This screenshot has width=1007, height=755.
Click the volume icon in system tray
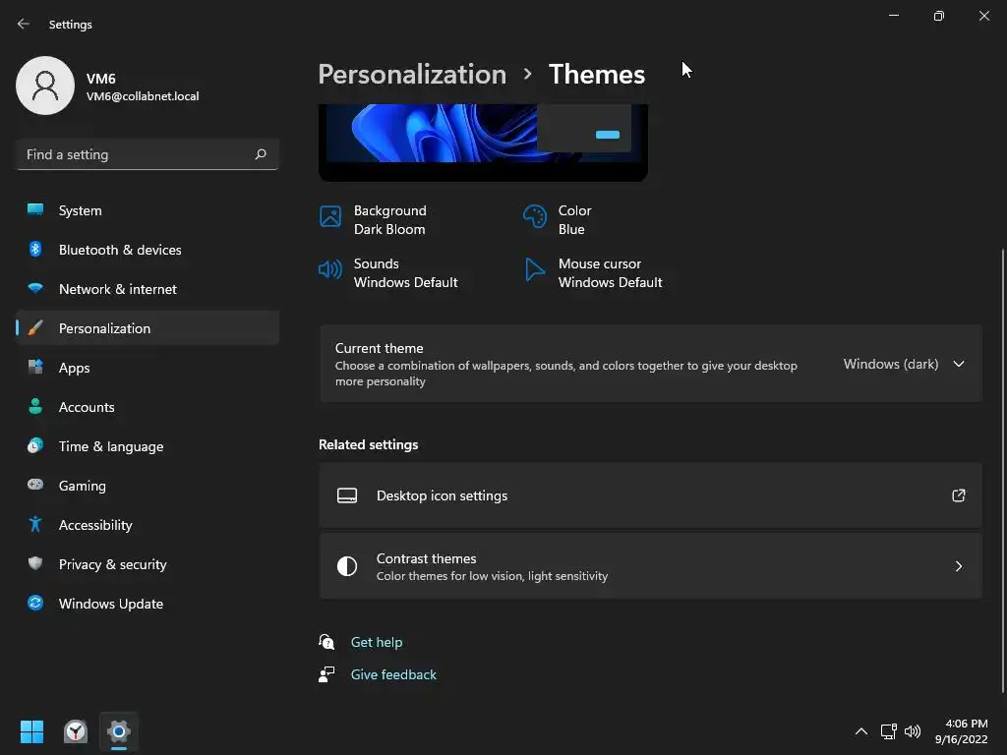(x=913, y=731)
